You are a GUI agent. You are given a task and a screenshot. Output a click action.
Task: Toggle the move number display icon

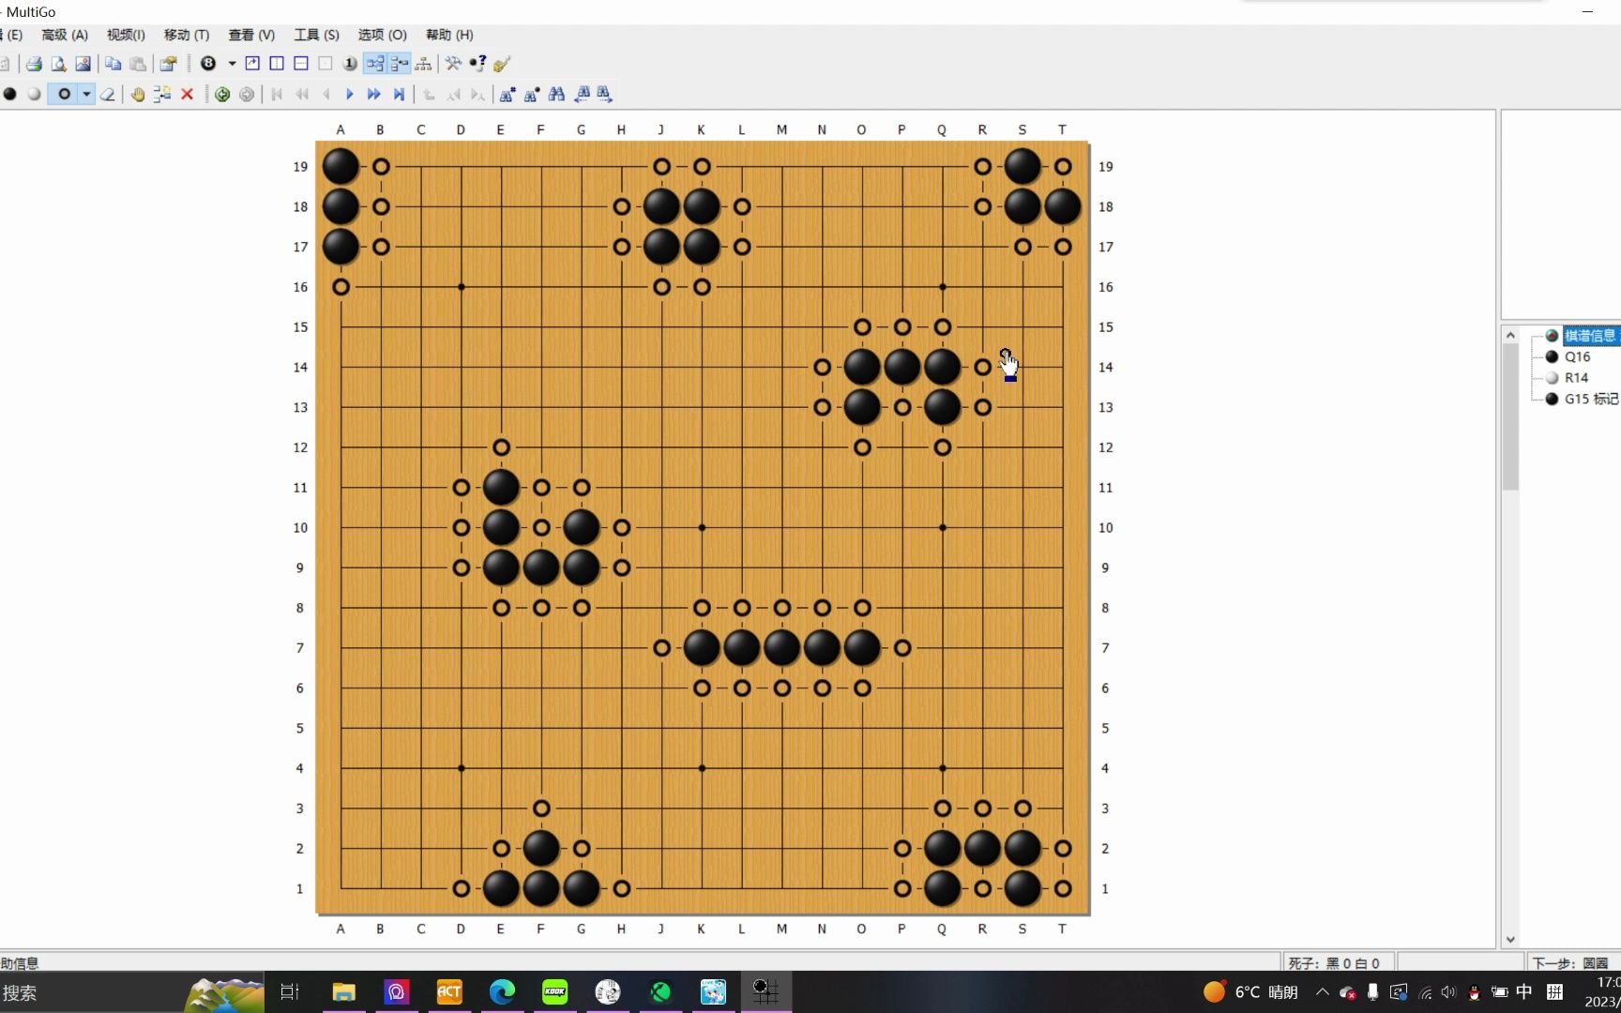(x=350, y=63)
